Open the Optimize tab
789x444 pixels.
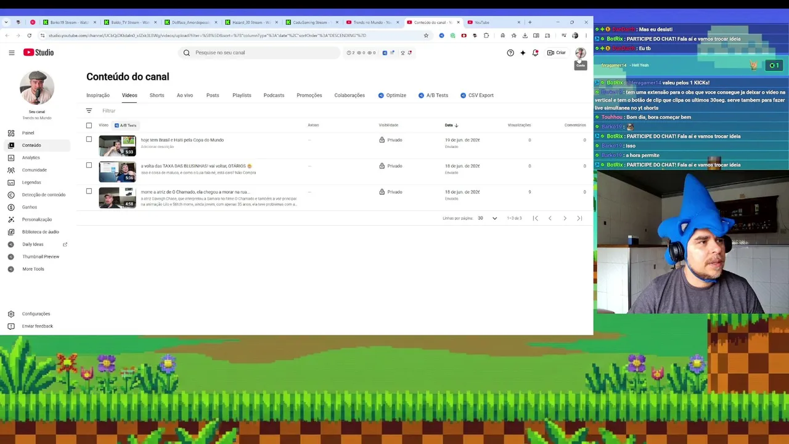pos(392,96)
